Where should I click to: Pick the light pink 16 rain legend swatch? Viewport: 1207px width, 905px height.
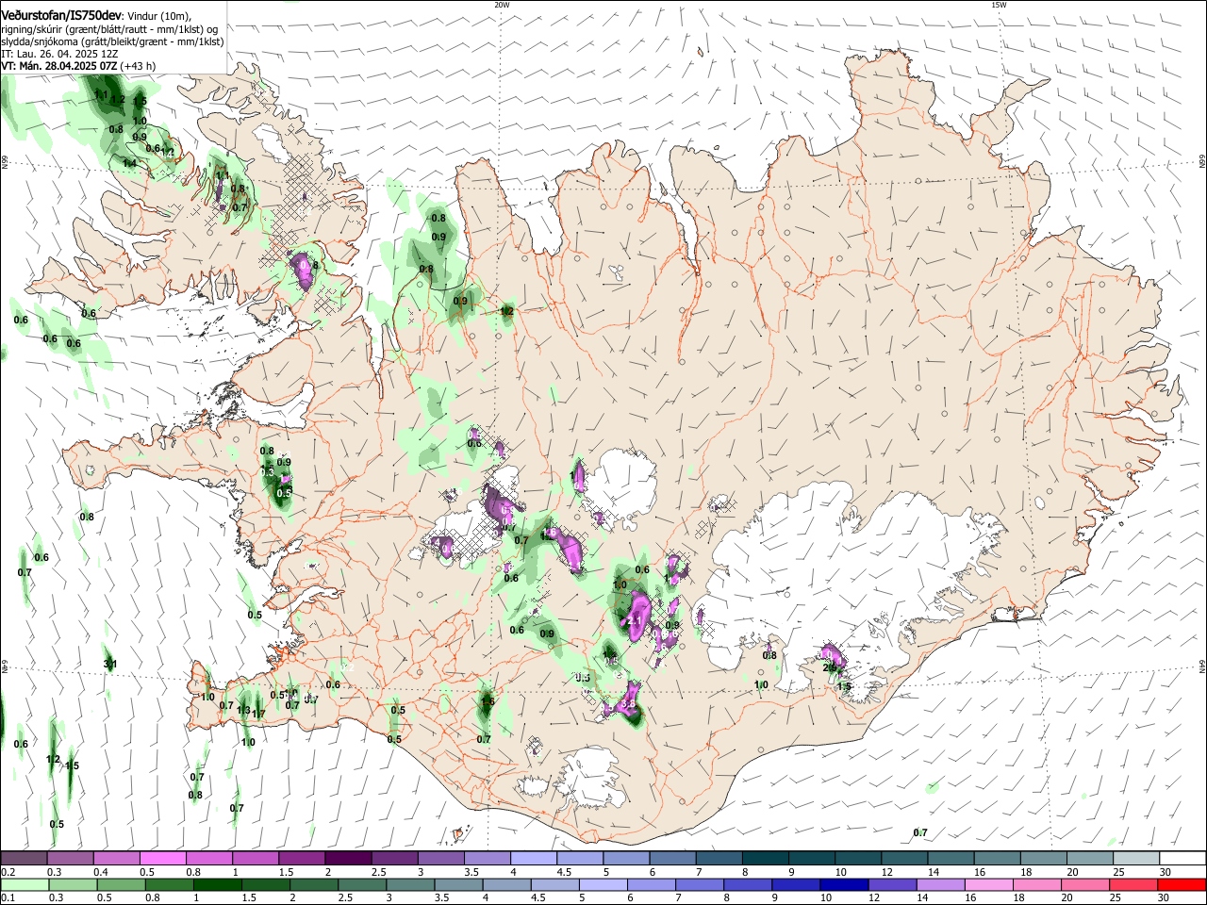(989, 884)
